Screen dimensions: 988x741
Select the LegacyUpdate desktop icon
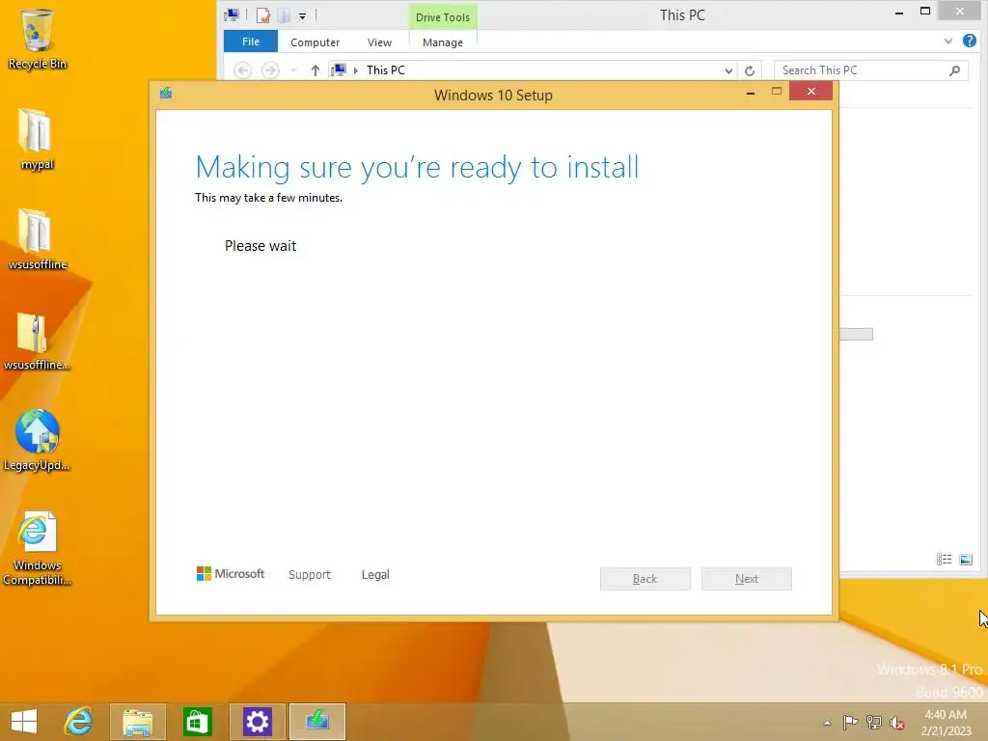click(x=38, y=440)
